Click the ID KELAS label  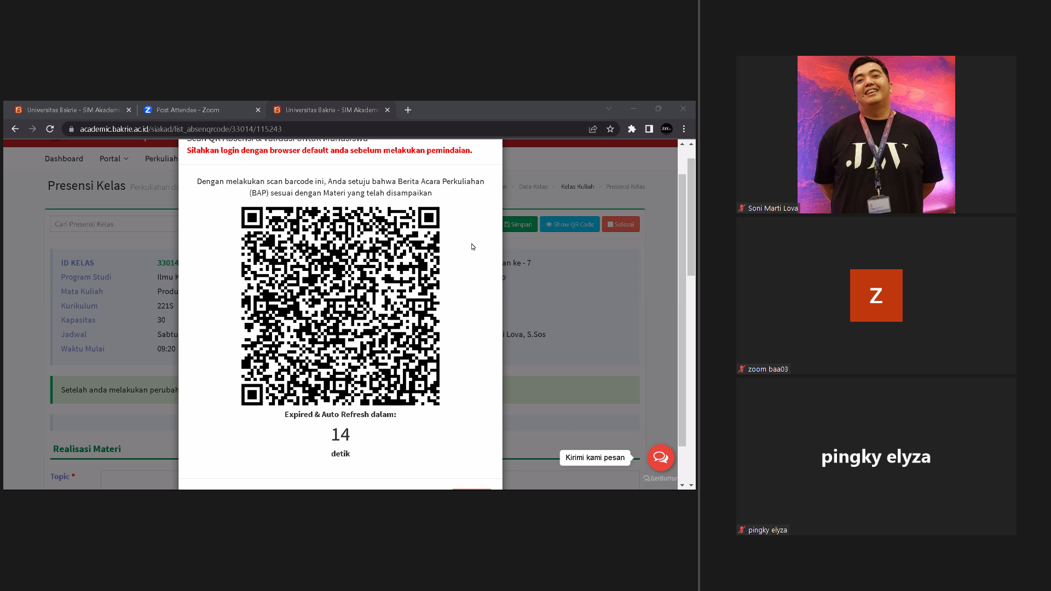[x=78, y=263]
